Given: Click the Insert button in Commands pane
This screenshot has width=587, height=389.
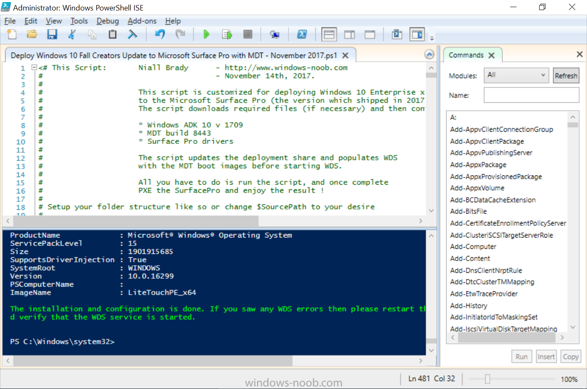Looking at the screenshot, I should (x=546, y=357).
